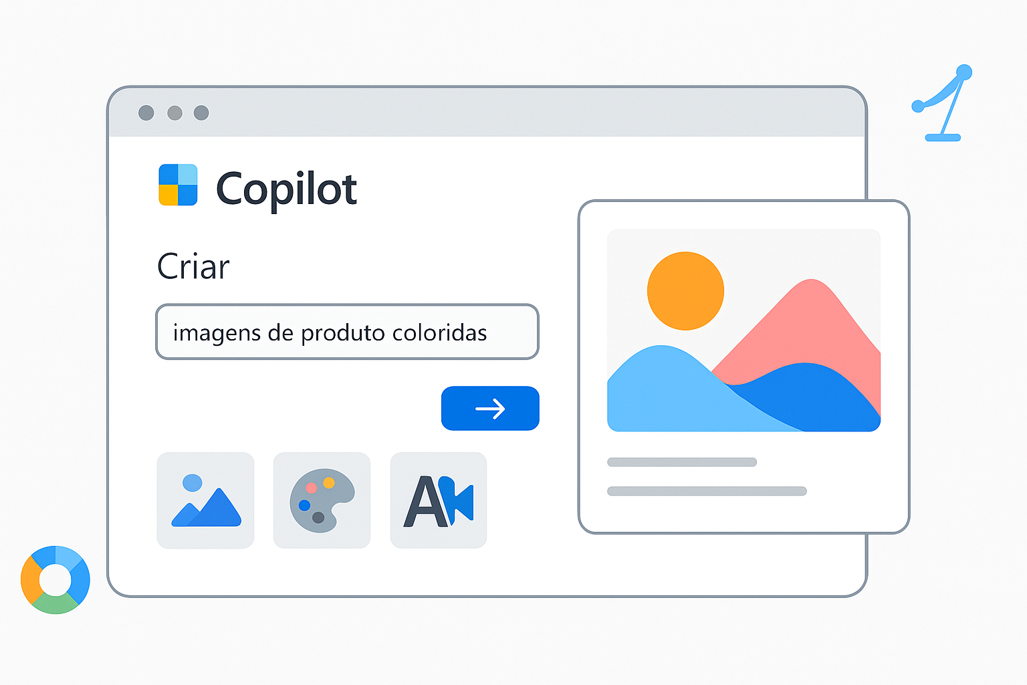Open the generated landscape image thumbnail
This screenshot has width=1027, height=685.
point(744,330)
